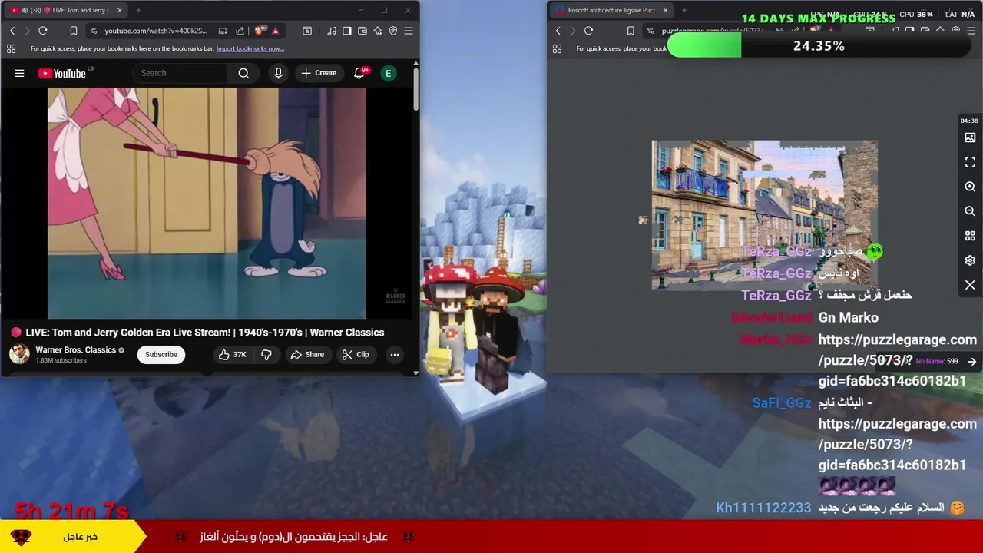Click the 04:38 puzzle timer
983x553 pixels.
[969, 121]
